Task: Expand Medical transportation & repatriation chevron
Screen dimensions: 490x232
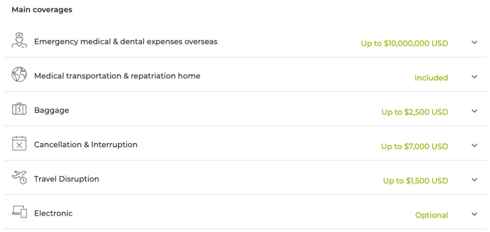Action: [x=474, y=77]
